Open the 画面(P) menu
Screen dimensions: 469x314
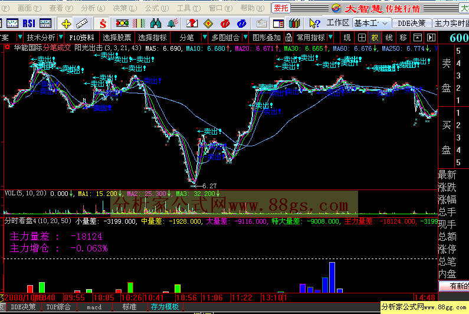click(29, 8)
